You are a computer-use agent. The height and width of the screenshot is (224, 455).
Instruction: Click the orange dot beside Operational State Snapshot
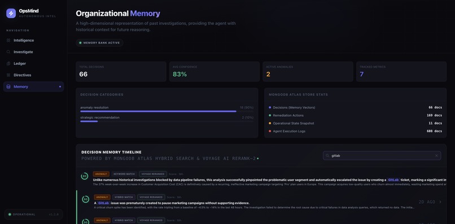tap(270, 124)
